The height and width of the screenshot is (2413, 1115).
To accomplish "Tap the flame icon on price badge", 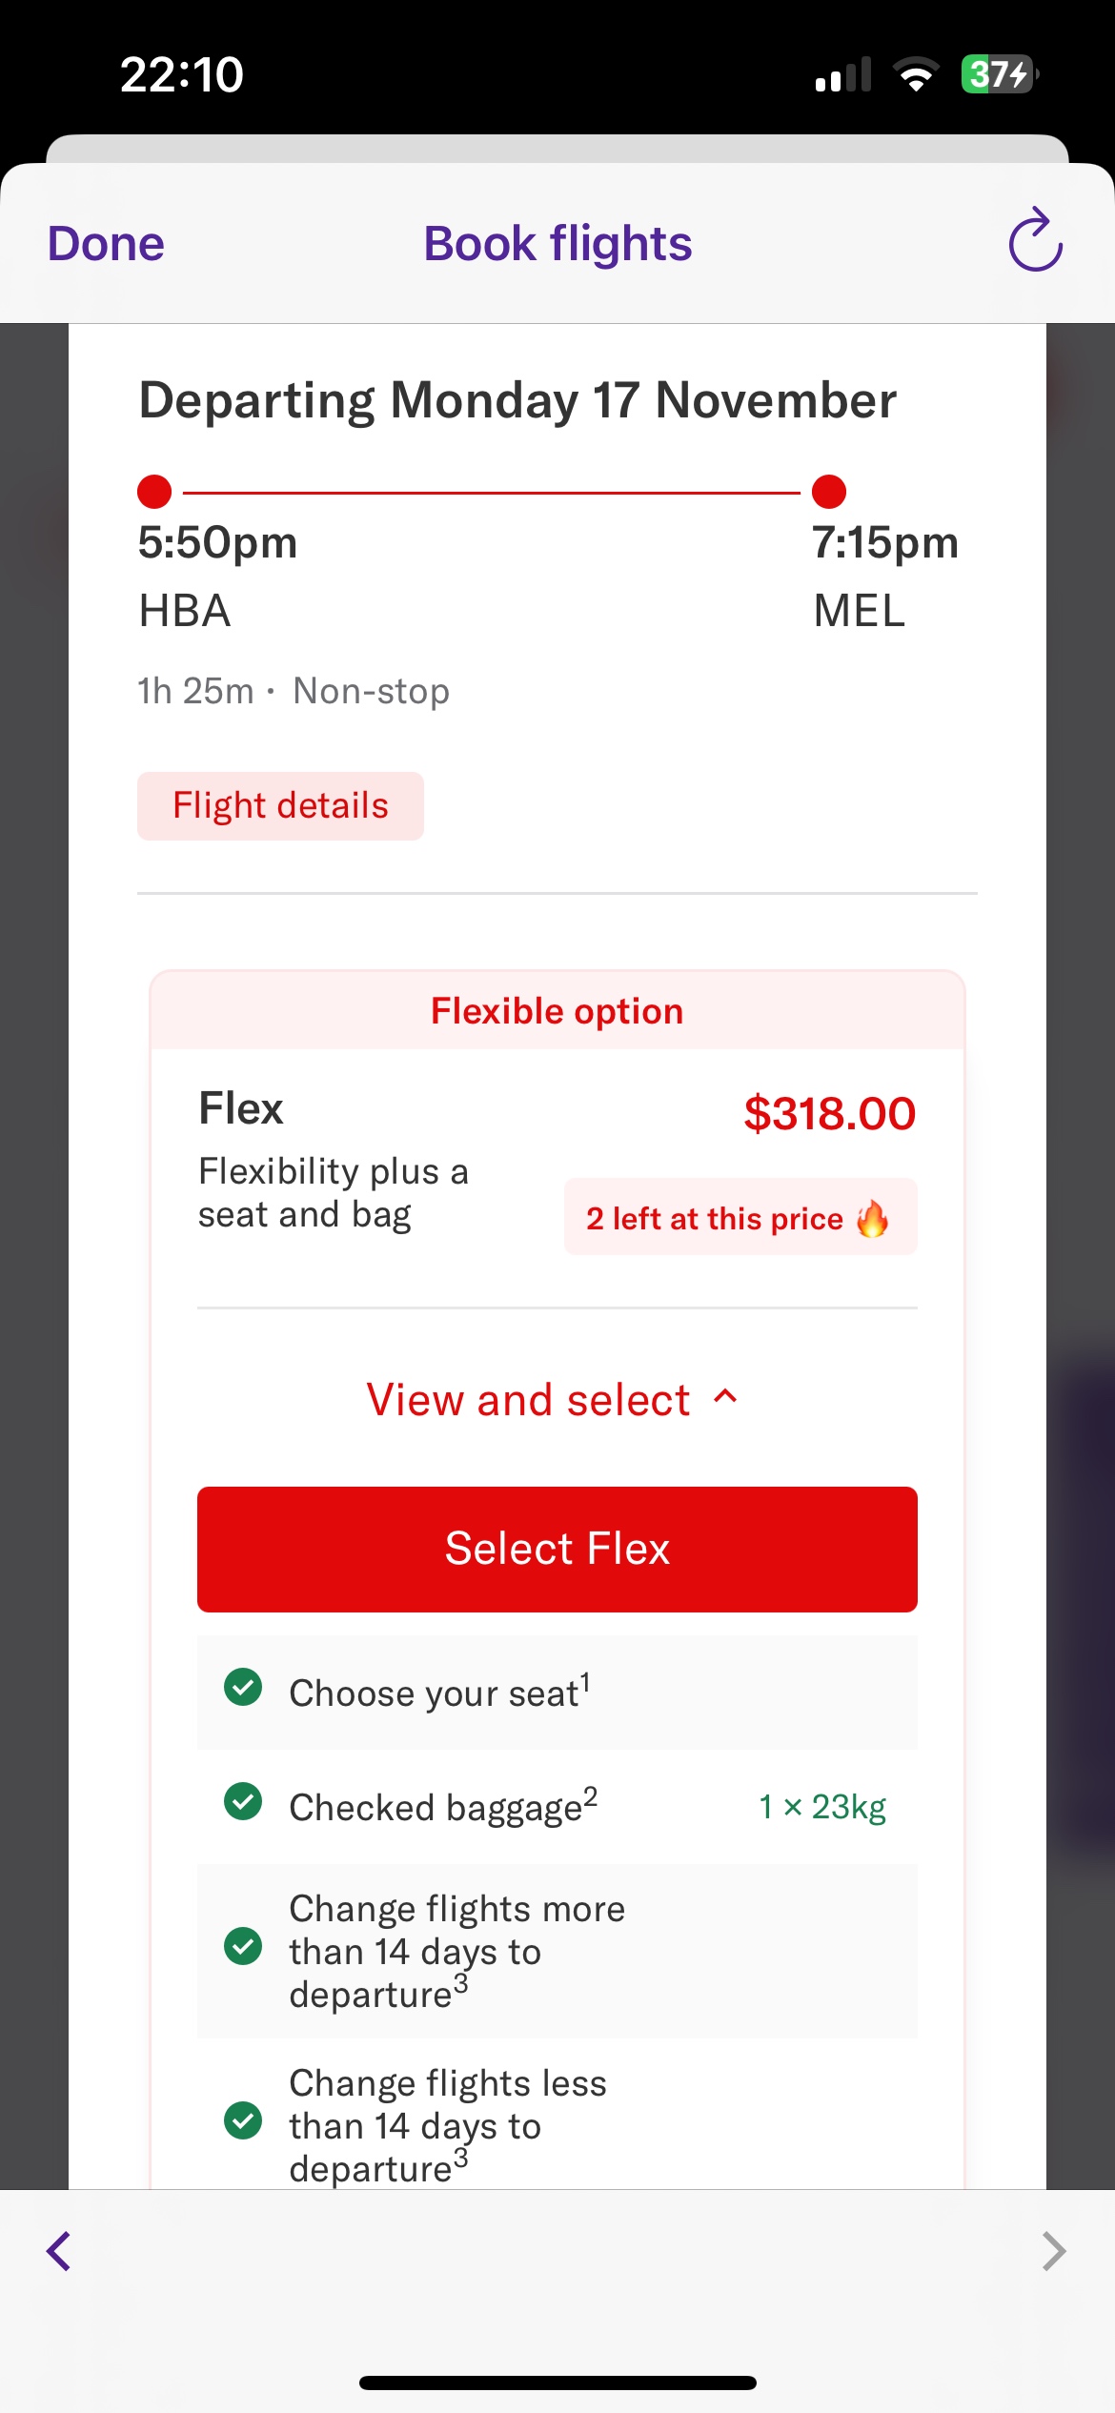I will coord(872,1218).
